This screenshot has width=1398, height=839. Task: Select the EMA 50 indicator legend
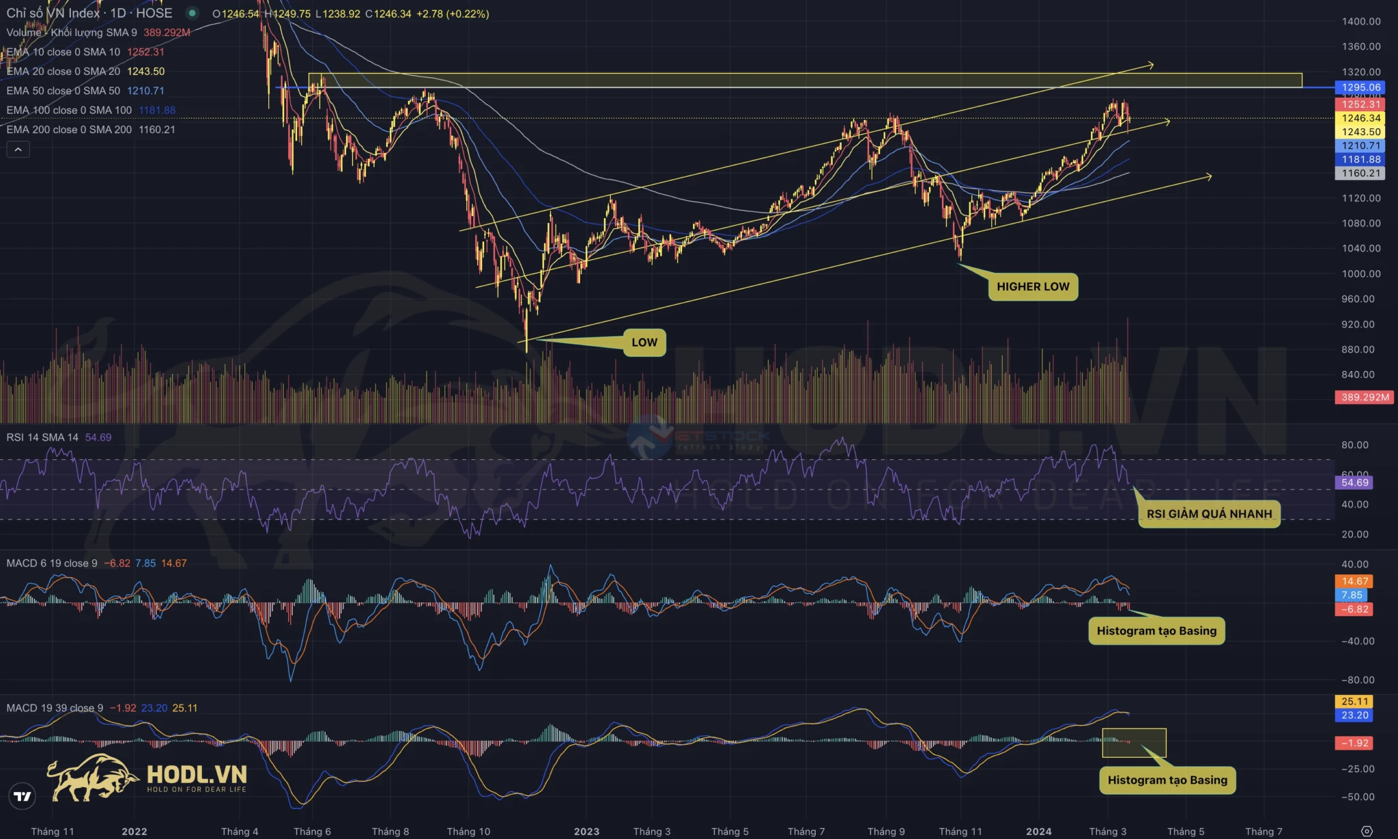click(x=63, y=91)
